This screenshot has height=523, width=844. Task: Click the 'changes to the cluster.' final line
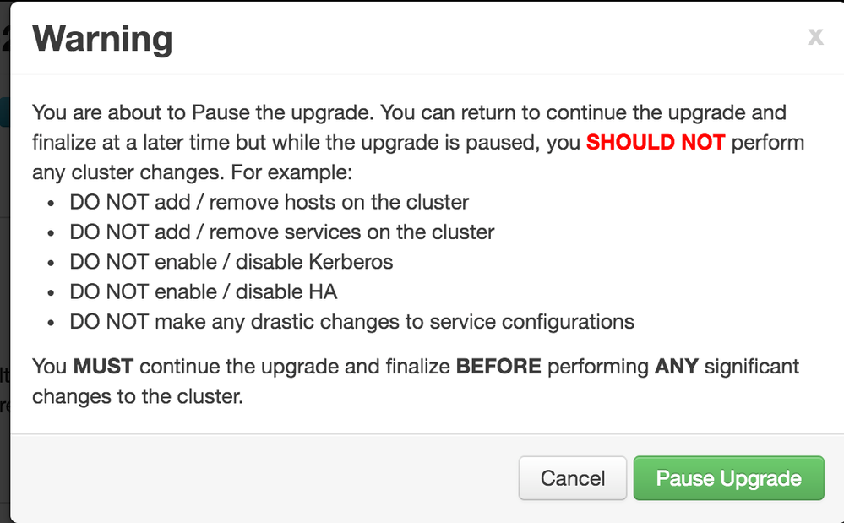coord(138,396)
